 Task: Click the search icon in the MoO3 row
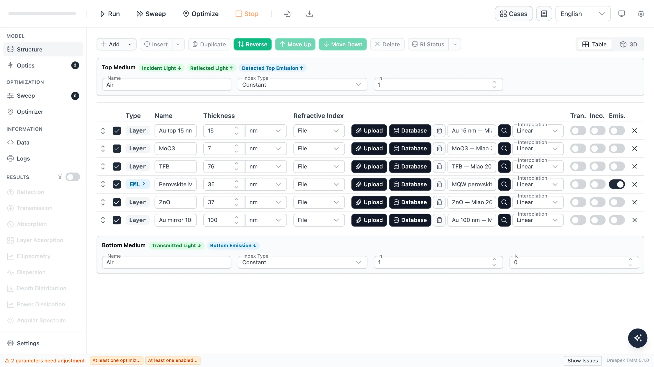point(504,149)
